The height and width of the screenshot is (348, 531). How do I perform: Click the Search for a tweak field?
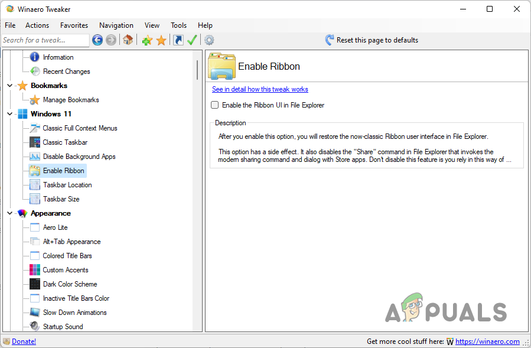coord(45,40)
